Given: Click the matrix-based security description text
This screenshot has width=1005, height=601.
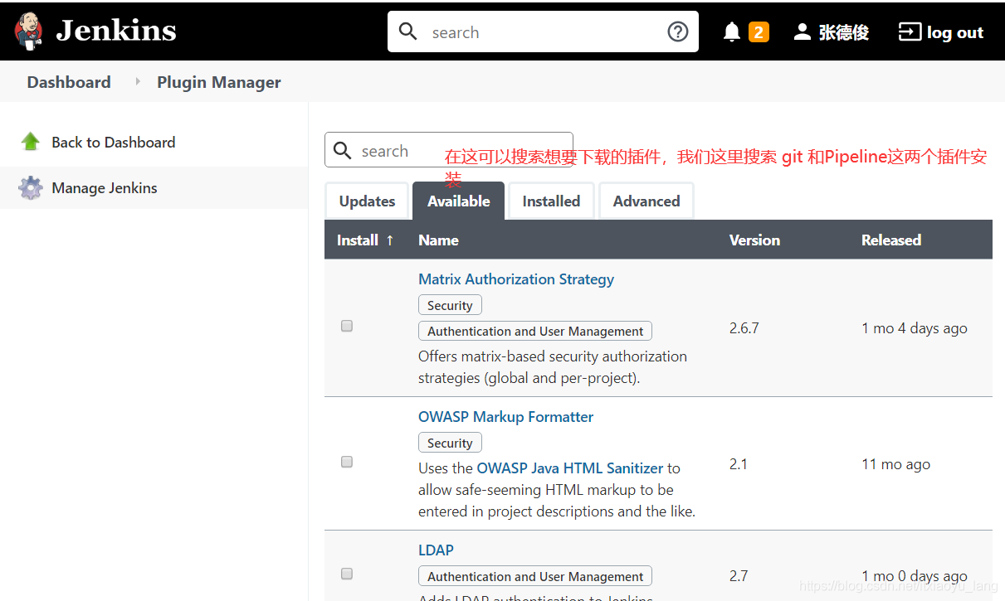Looking at the screenshot, I should pos(553,367).
